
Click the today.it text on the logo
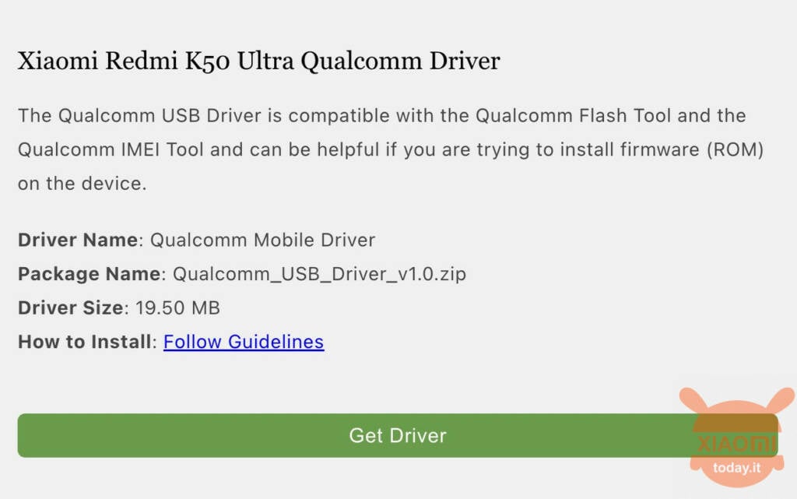[x=736, y=468]
